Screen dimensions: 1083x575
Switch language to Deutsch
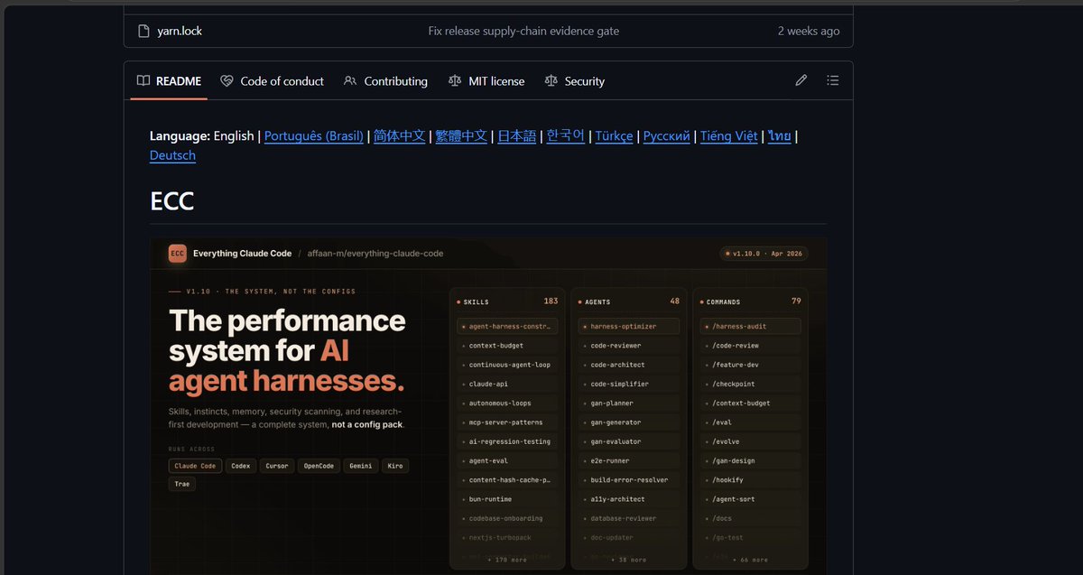172,155
